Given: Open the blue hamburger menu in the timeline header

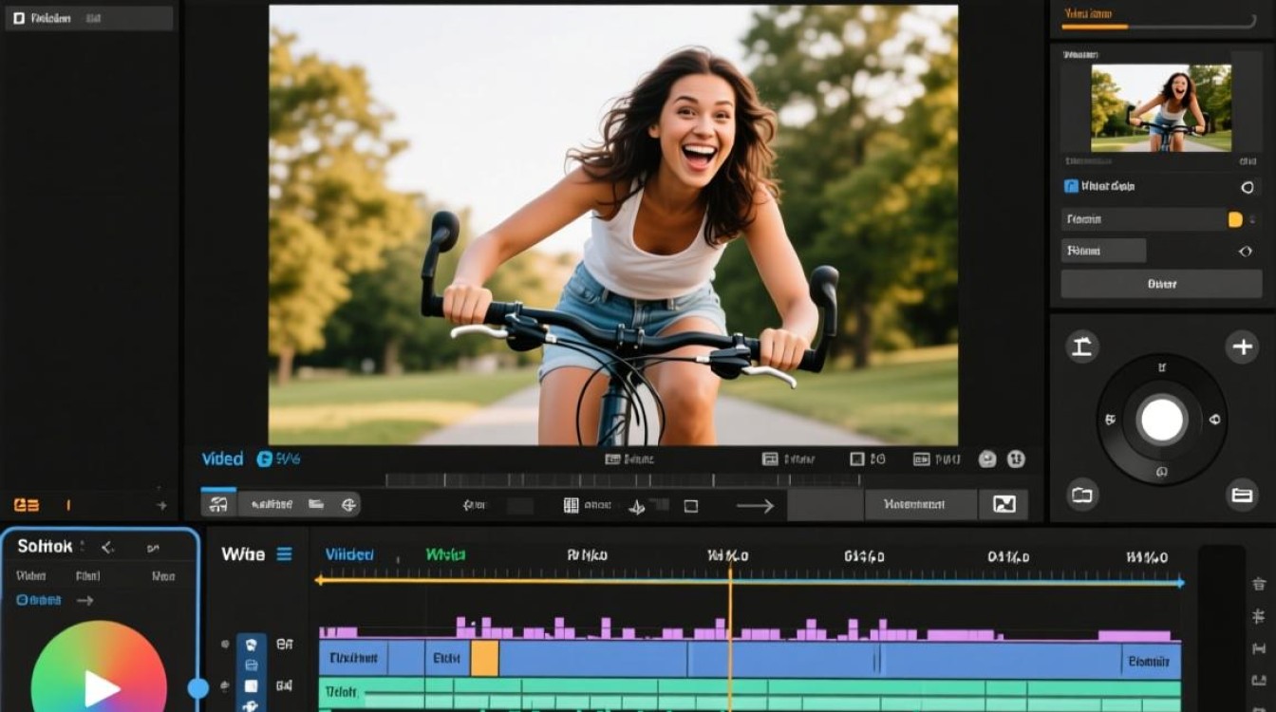Looking at the screenshot, I should click(x=284, y=553).
